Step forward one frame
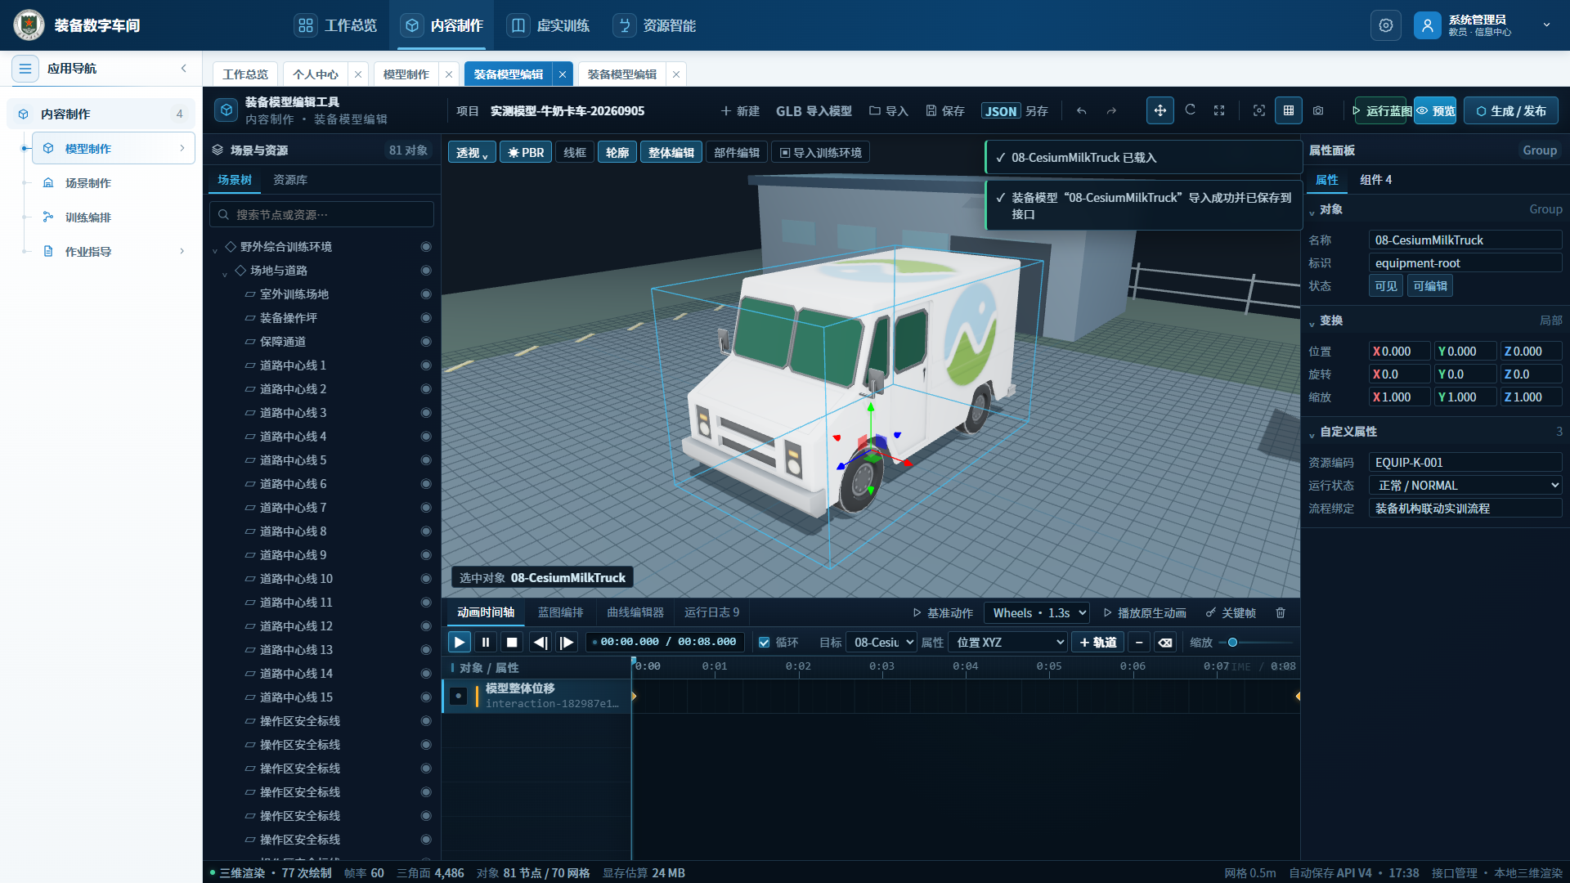The image size is (1570, 883). tap(566, 643)
